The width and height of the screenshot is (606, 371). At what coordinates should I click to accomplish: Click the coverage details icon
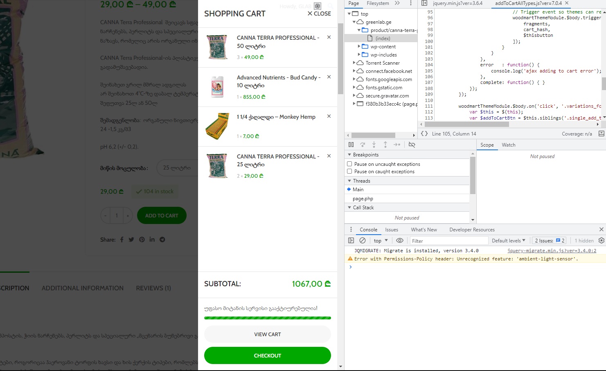point(601,133)
